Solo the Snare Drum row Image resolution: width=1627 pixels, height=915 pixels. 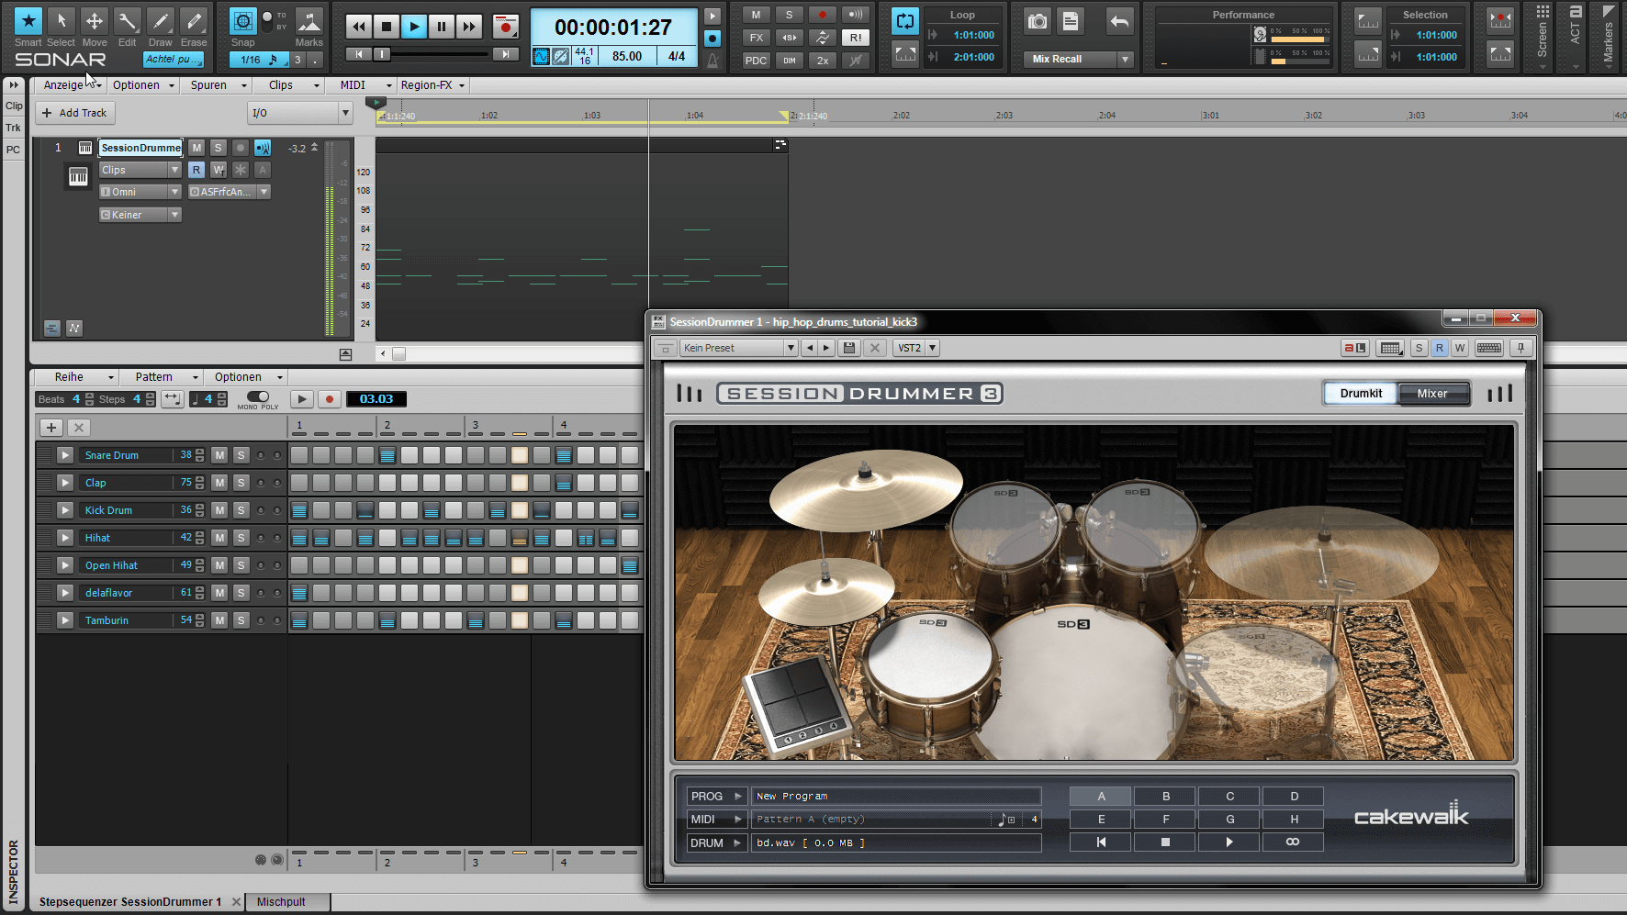[x=241, y=454]
